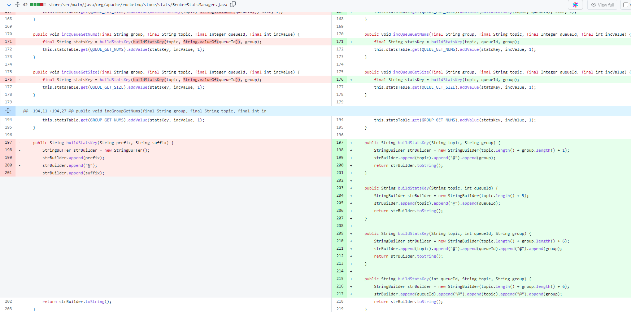This screenshot has width=631, height=312.
Task: Click left line number 197
Action: pos(8,143)
